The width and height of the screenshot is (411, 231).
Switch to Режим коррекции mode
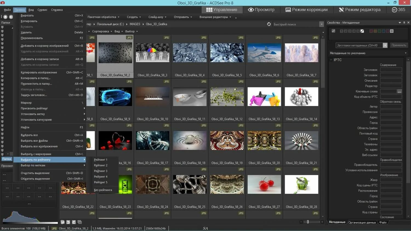tap(306, 10)
